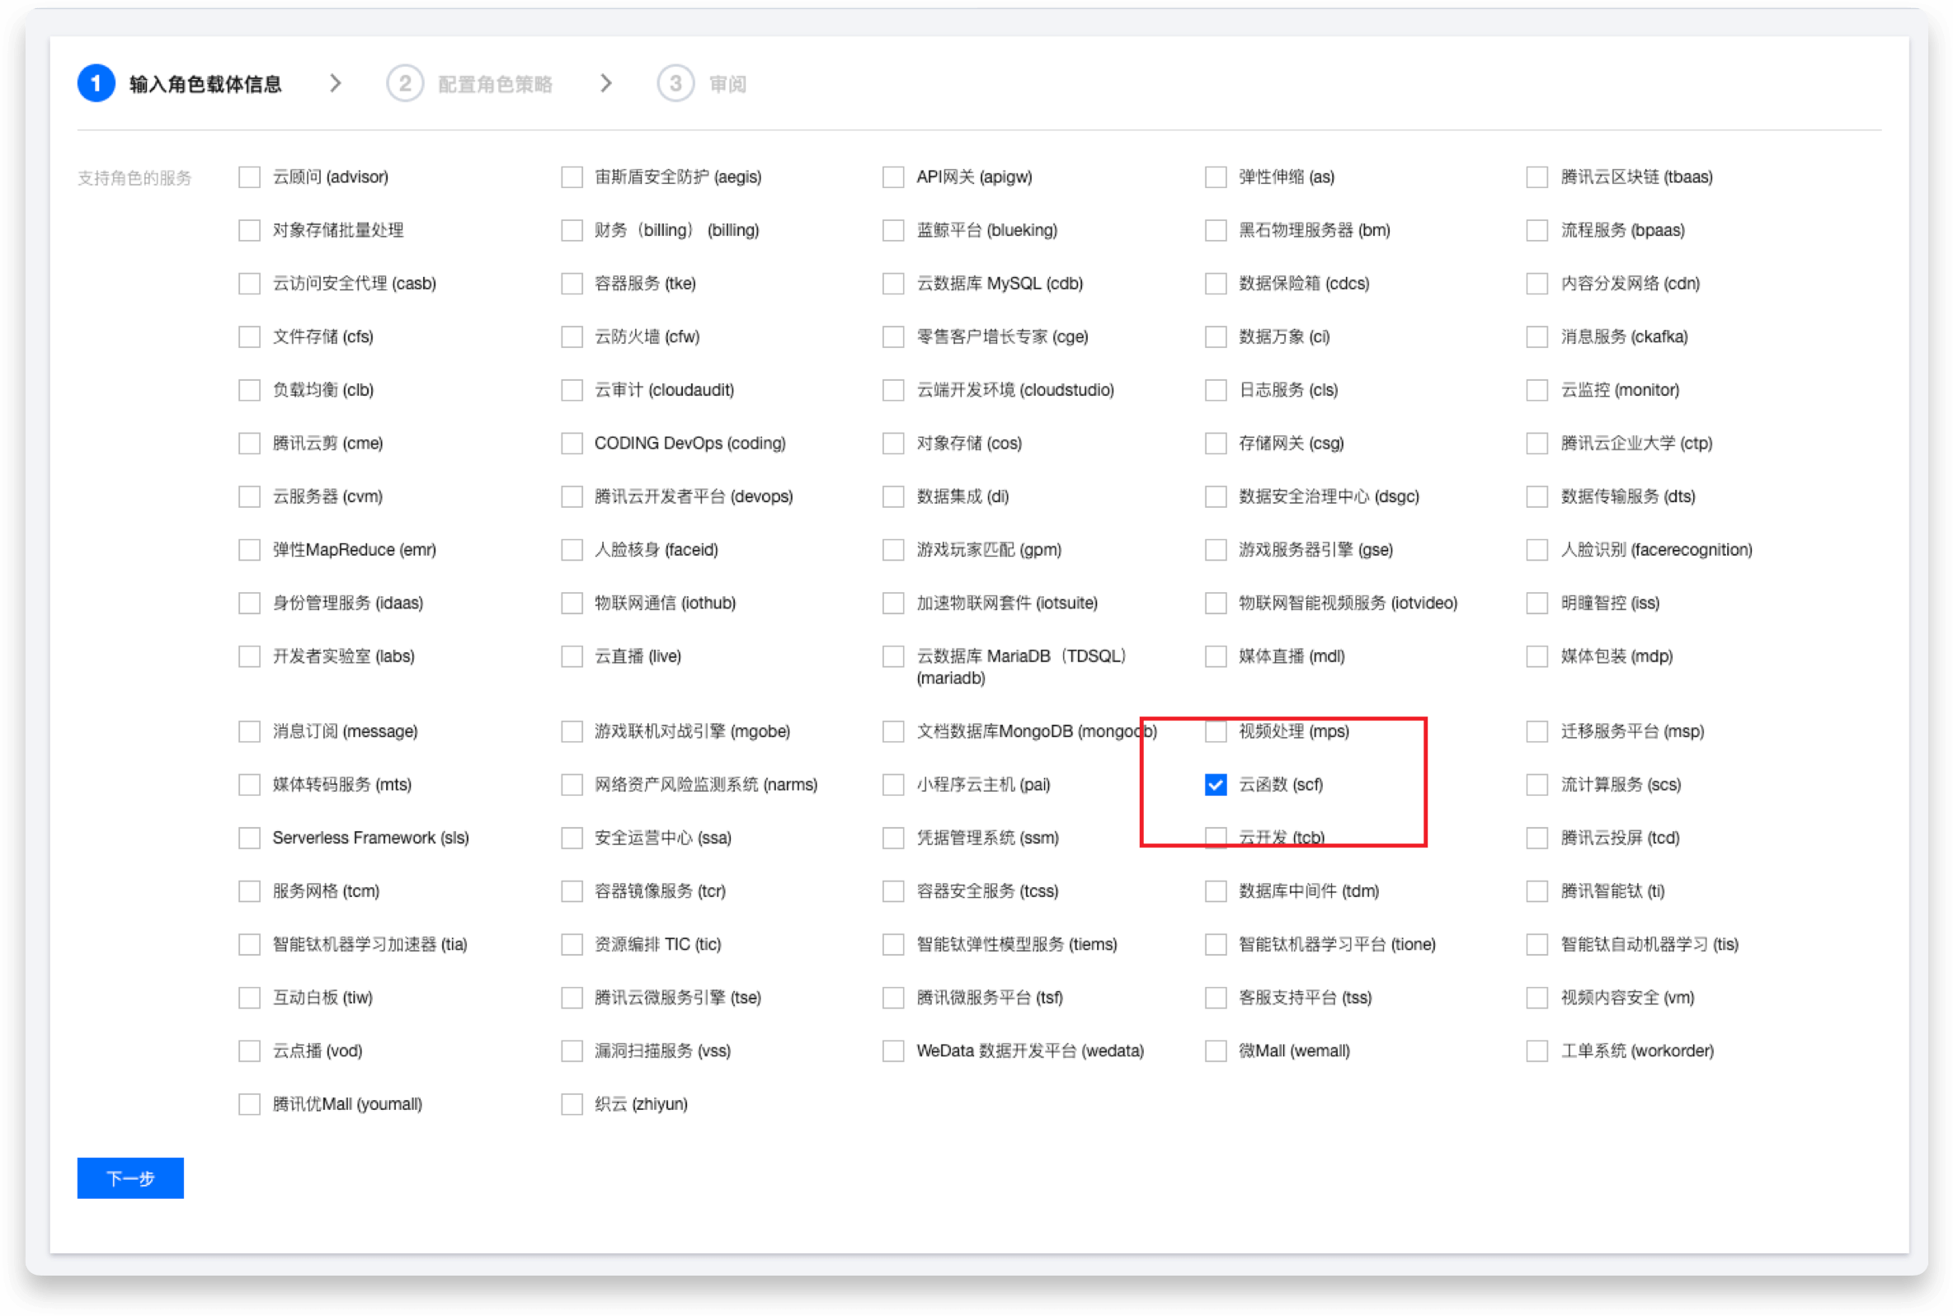Uncheck the 云函数 (scf) checkbox
The image size is (1953, 1316).
1216,784
